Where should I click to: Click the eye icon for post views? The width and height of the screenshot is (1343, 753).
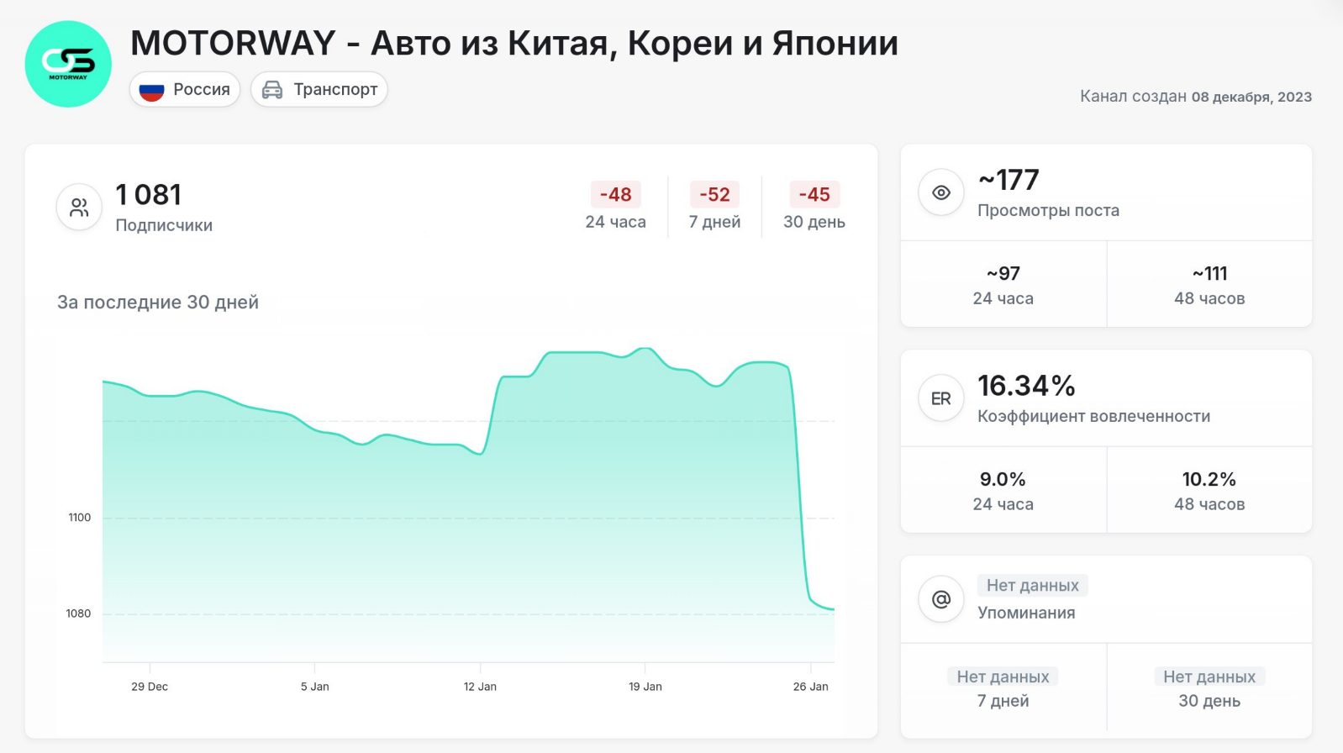(941, 192)
